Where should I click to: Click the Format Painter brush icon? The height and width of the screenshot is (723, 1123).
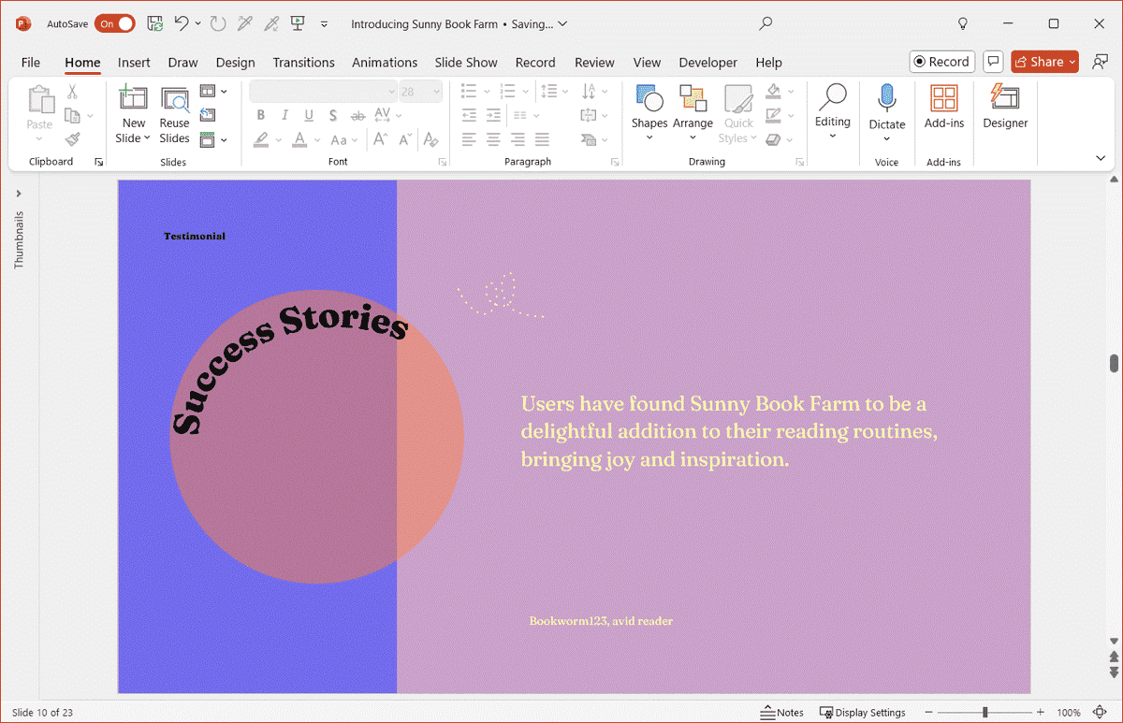tap(72, 139)
